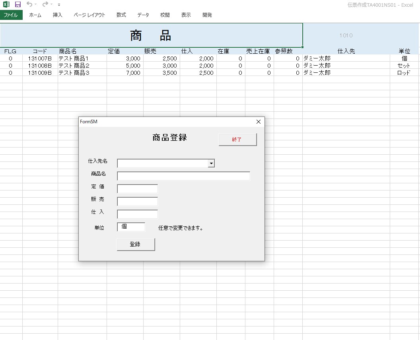This screenshot has height=340, width=420.
Task: Switch to the 挿入 tab
Action: [x=57, y=15]
